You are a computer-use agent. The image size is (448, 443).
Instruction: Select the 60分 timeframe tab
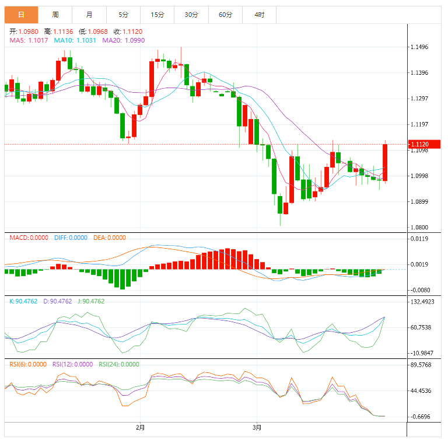(225, 15)
